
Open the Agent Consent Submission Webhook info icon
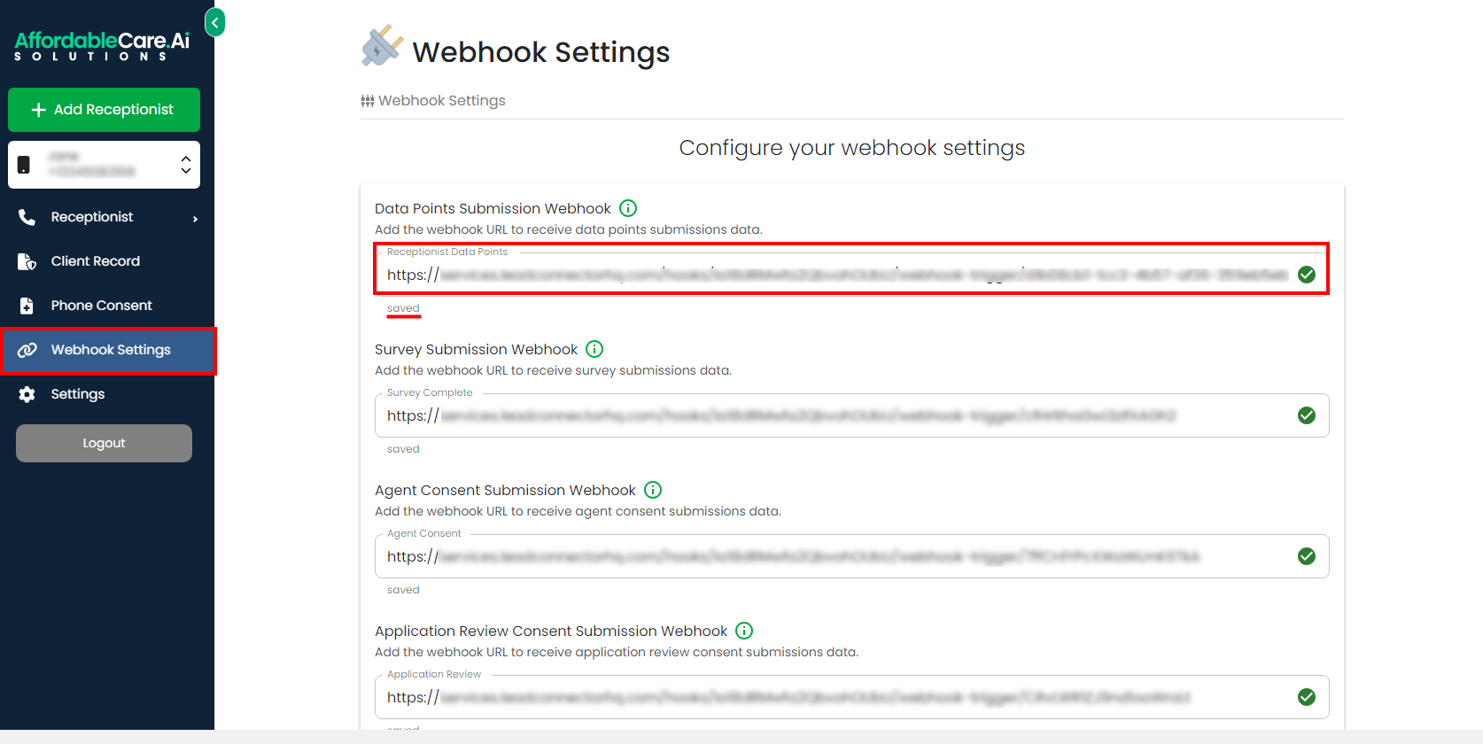[x=653, y=490]
